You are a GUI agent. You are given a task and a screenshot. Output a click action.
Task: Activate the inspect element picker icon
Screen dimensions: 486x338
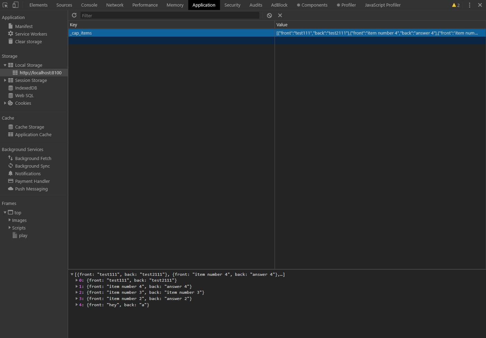5,5
